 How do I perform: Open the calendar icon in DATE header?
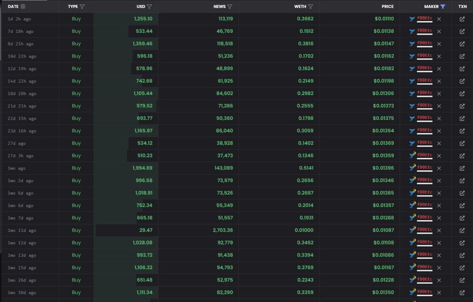point(23,6)
